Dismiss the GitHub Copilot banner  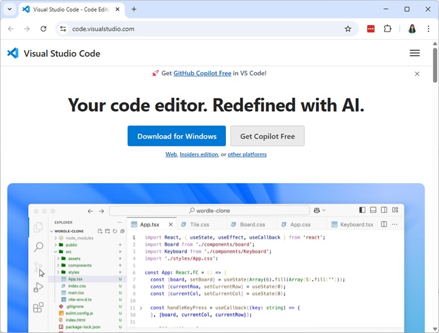coord(417,74)
